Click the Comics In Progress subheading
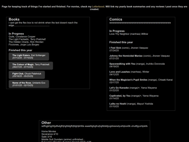This screenshot has width=189, height=142. (x=117, y=31)
